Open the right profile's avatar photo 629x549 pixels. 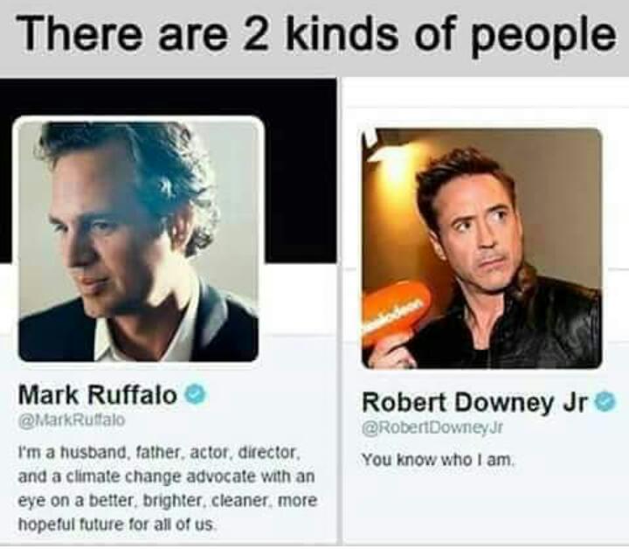point(481,248)
